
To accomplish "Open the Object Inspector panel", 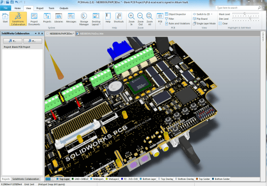I will point(175,14).
